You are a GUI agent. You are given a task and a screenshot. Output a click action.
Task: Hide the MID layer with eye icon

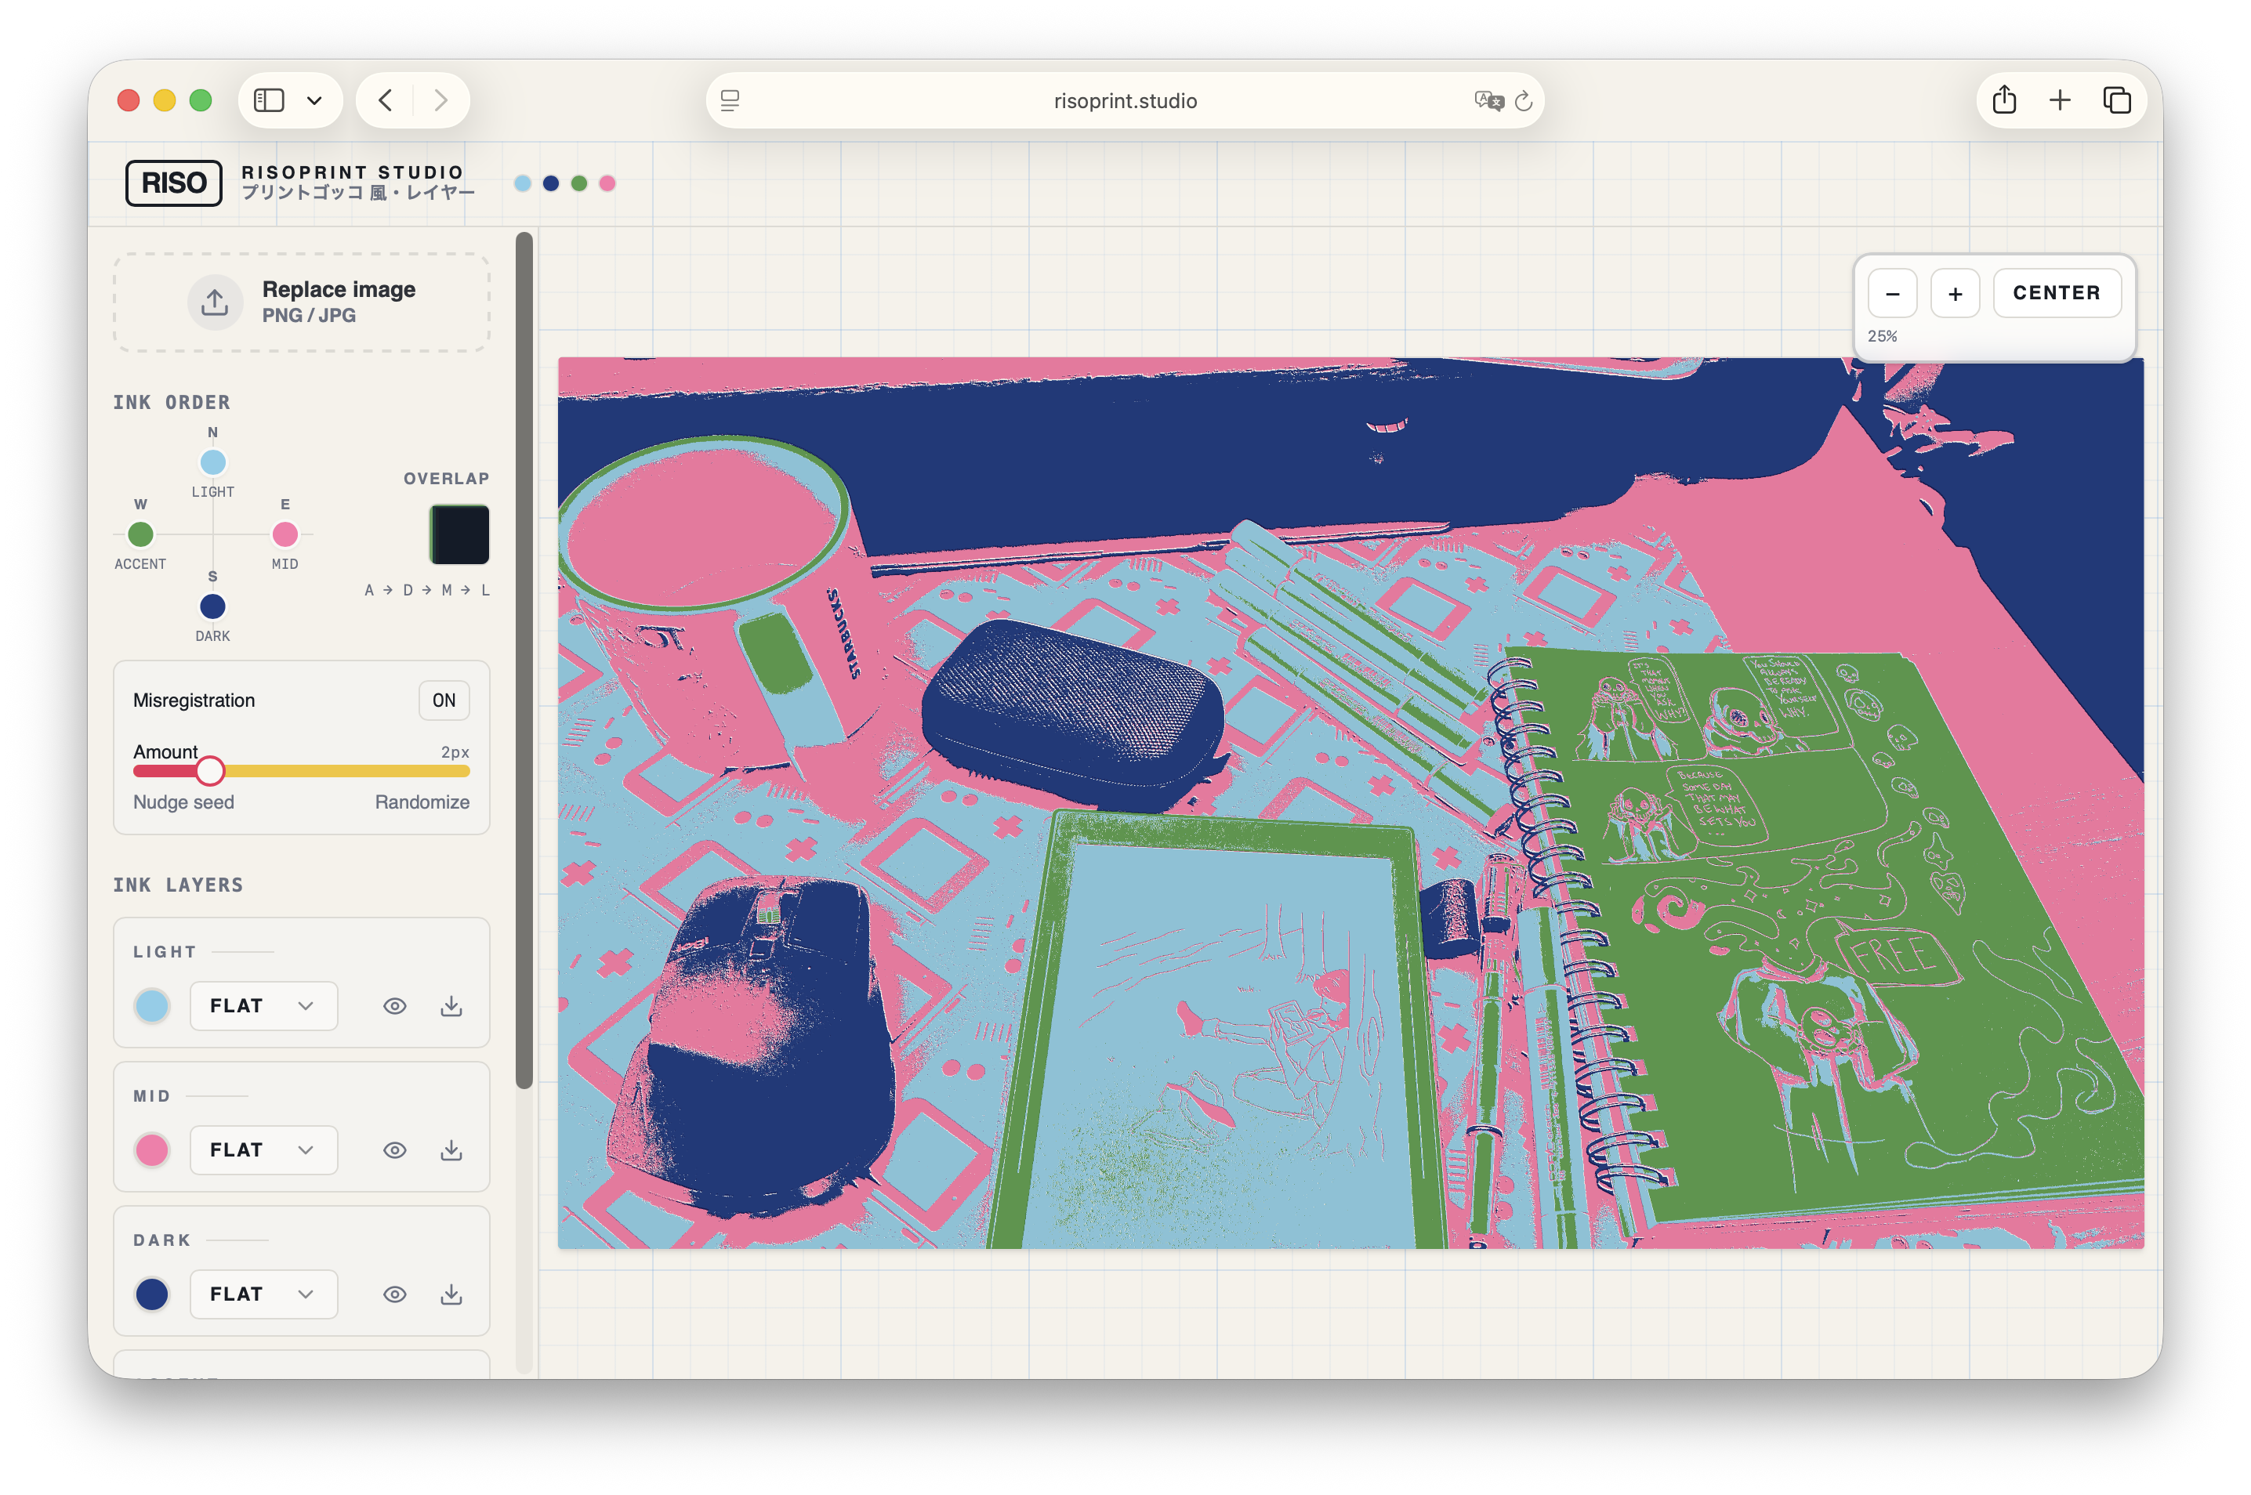coord(394,1150)
